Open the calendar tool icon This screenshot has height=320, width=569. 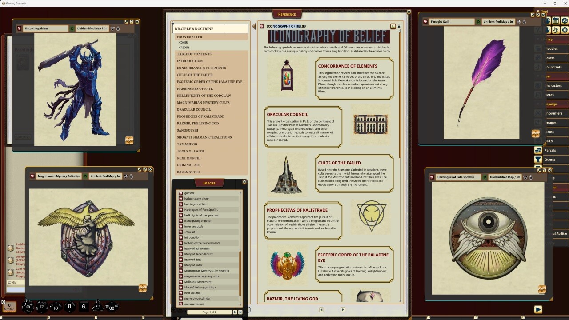click(556, 20)
